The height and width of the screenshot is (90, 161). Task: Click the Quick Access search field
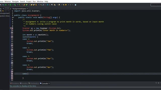(156, 5)
